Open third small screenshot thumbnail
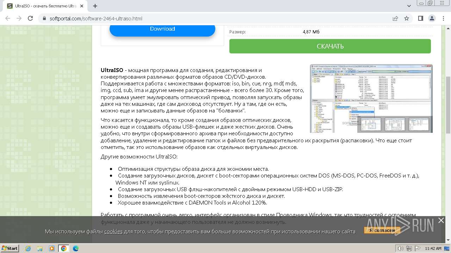This screenshot has width=451, height=253. pyautogui.click(x=419, y=124)
